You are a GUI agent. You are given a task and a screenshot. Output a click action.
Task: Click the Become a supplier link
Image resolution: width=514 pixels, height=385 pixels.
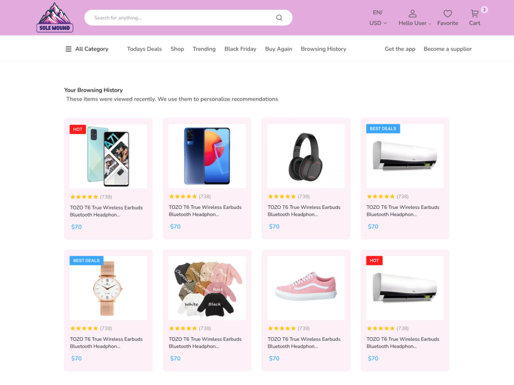coord(448,49)
